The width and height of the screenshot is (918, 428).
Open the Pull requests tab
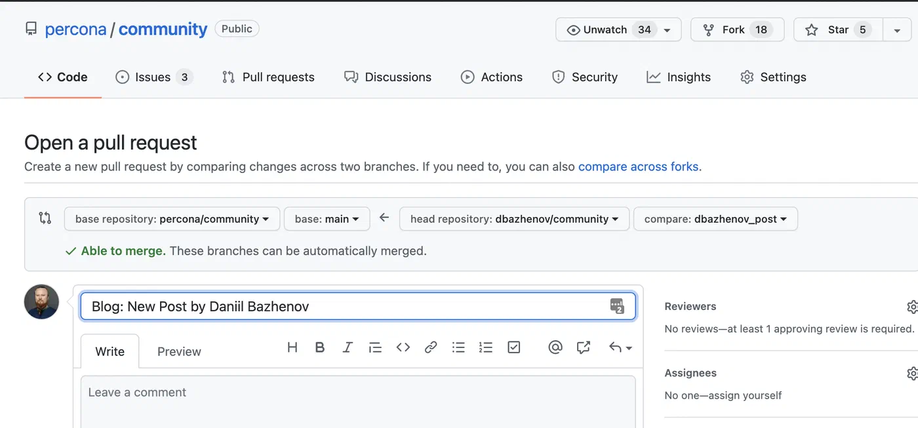pos(268,77)
